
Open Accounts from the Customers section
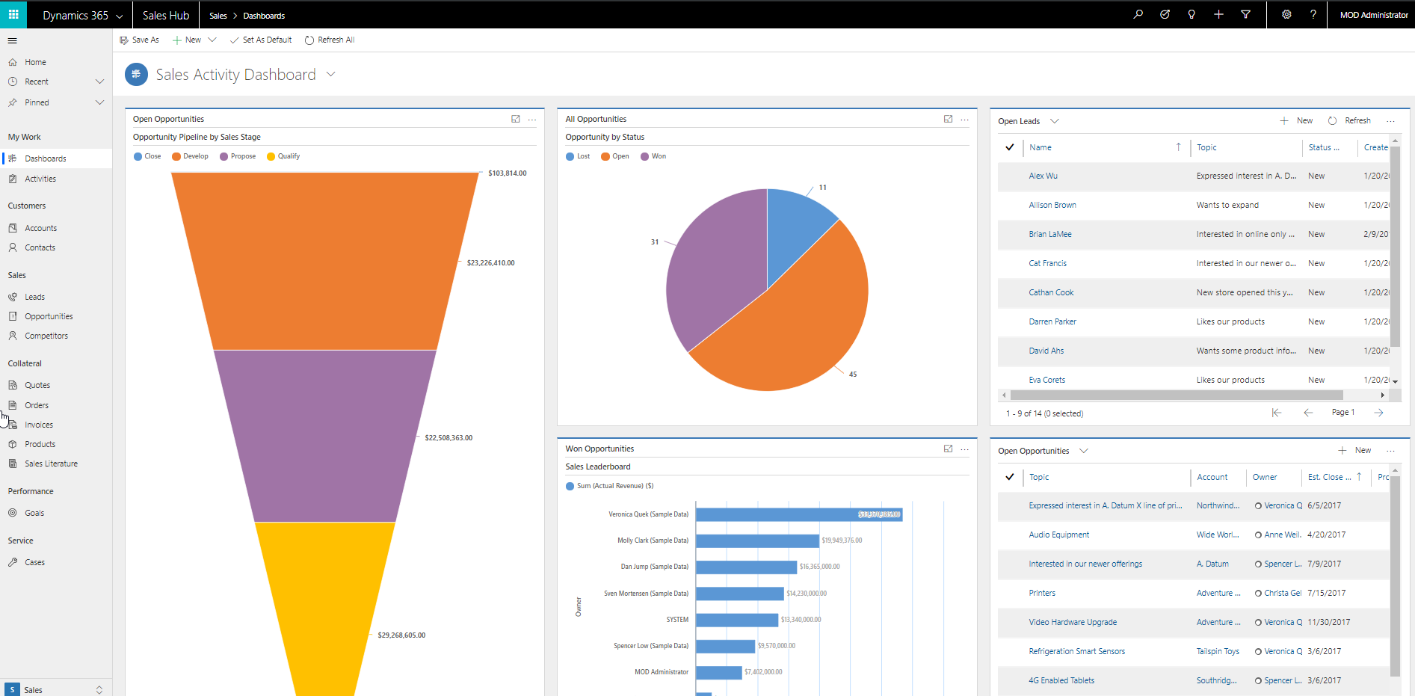coord(40,228)
